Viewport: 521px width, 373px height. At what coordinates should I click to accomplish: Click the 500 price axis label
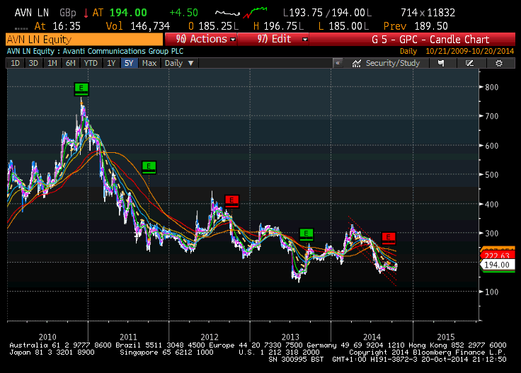(x=491, y=175)
